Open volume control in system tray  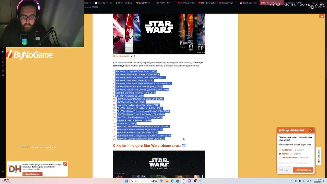[x=311, y=181]
